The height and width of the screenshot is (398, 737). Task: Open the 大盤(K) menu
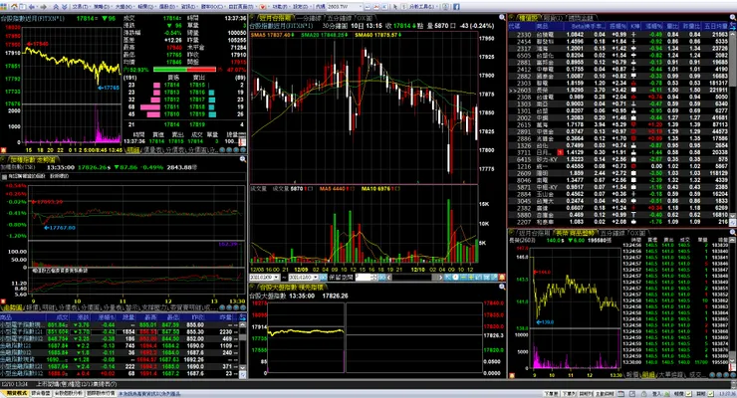123,7
